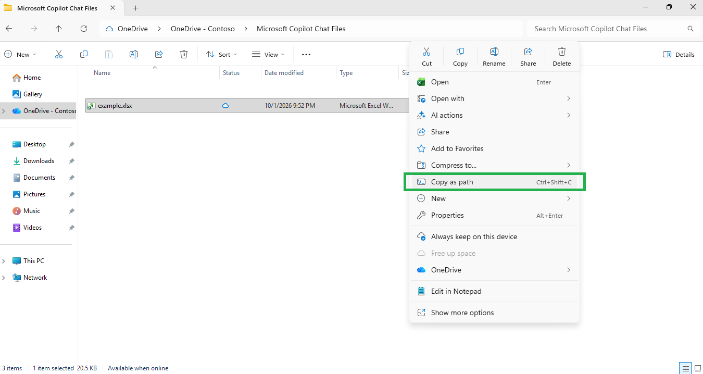
Task: Open the New dropdown in the toolbar
Action: click(20, 54)
